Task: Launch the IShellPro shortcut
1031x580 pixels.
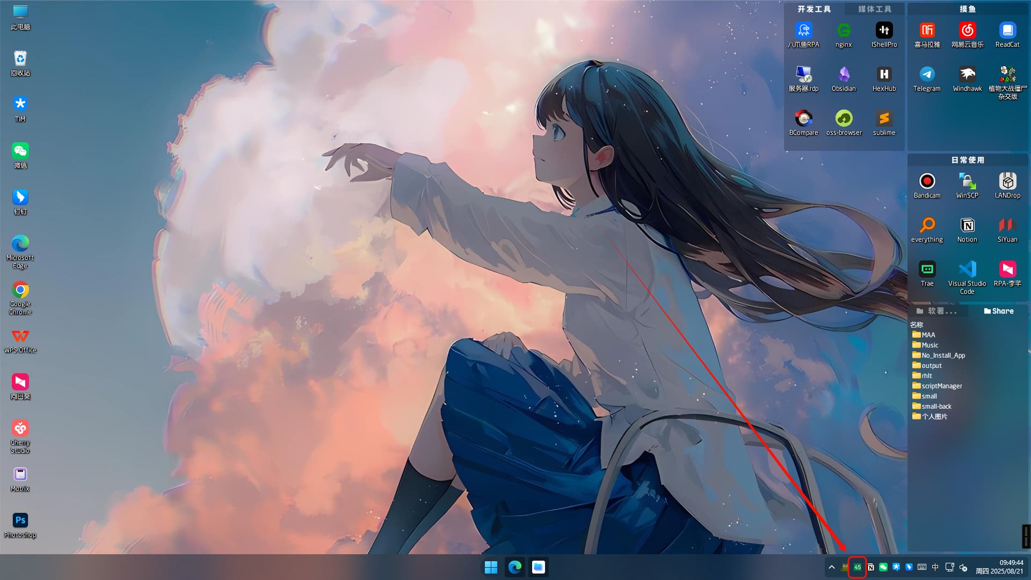Action: [884, 34]
